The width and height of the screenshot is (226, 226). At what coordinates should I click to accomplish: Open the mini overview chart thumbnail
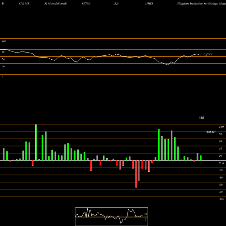112,217
